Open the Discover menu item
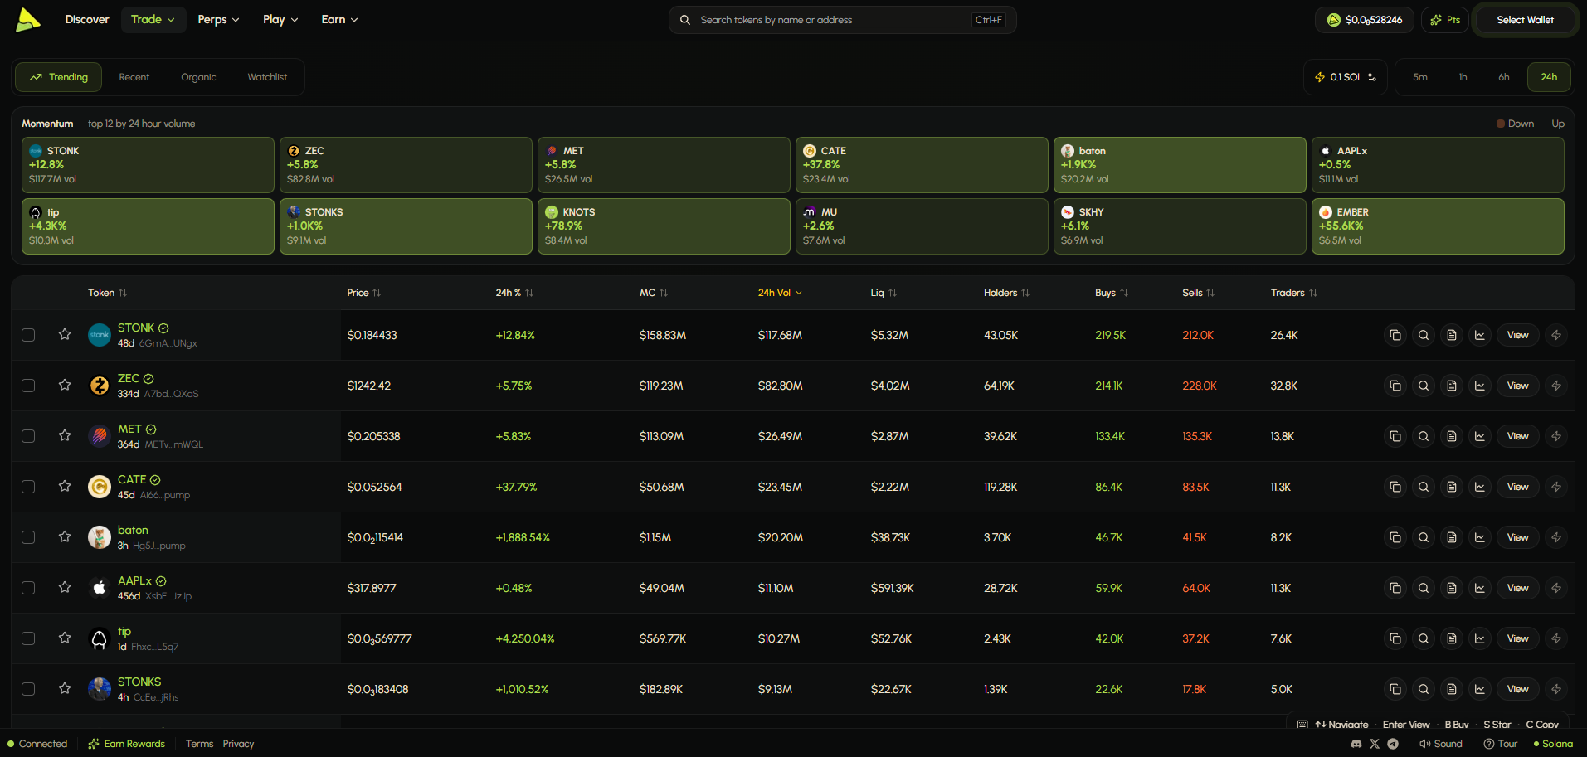Screen dimensions: 1587x757 pos(87,19)
